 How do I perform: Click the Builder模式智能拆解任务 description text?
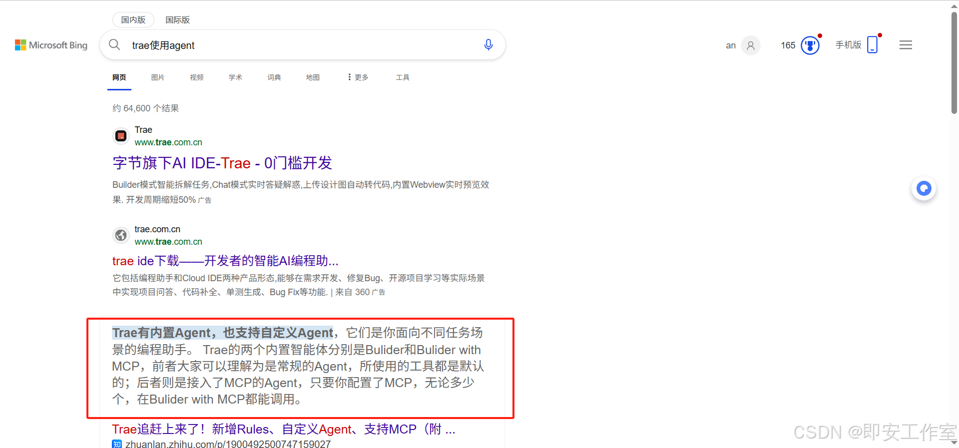[301, 192]
